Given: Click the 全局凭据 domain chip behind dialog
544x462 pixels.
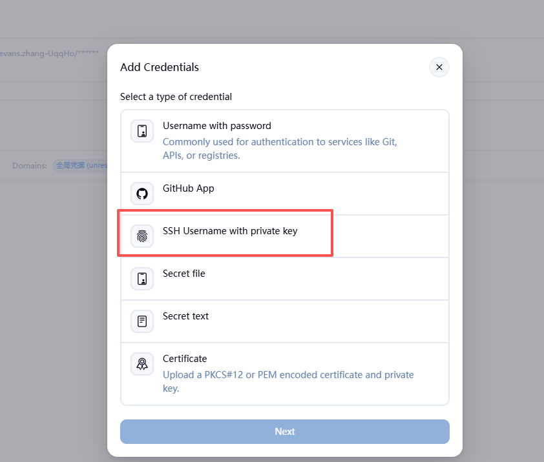Looking at the screenshot, I should coord(80,166).
